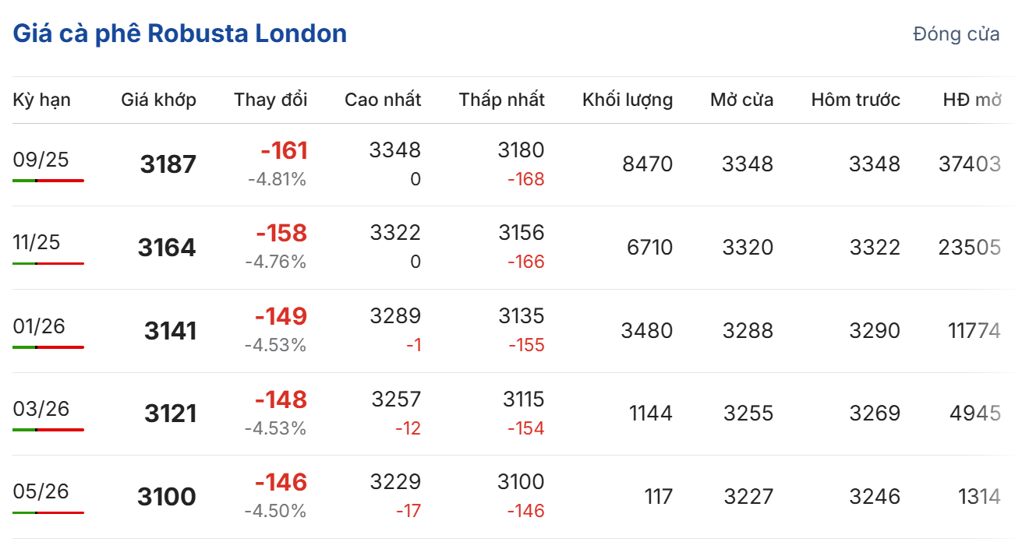Open the 01/26 contract term
Viewport: 1029px width, 542px height.
pos(39,326)
